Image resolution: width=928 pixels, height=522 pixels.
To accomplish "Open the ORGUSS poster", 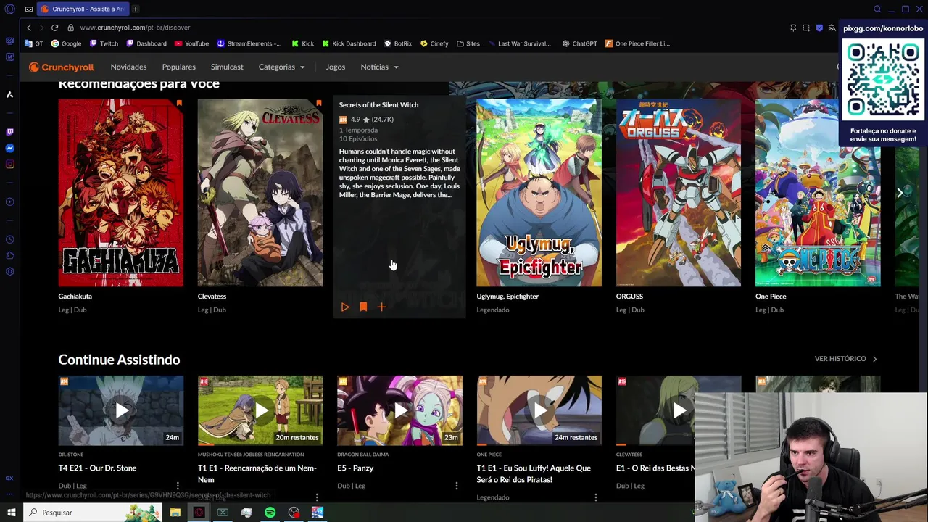I will coord(679,193).
